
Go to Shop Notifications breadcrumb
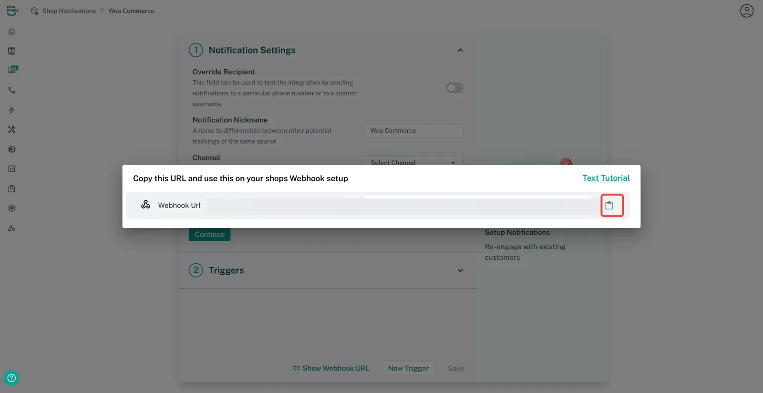pyautogui.click(x=69, y=11)
